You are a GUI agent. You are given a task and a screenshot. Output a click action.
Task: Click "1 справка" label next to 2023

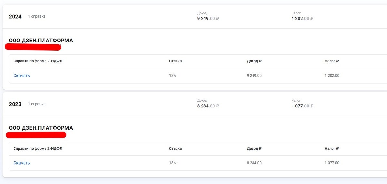[36, 104]
